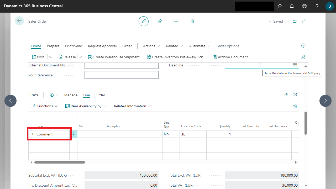
Task: Click the Archive Document button
Action: click(230, 57)
